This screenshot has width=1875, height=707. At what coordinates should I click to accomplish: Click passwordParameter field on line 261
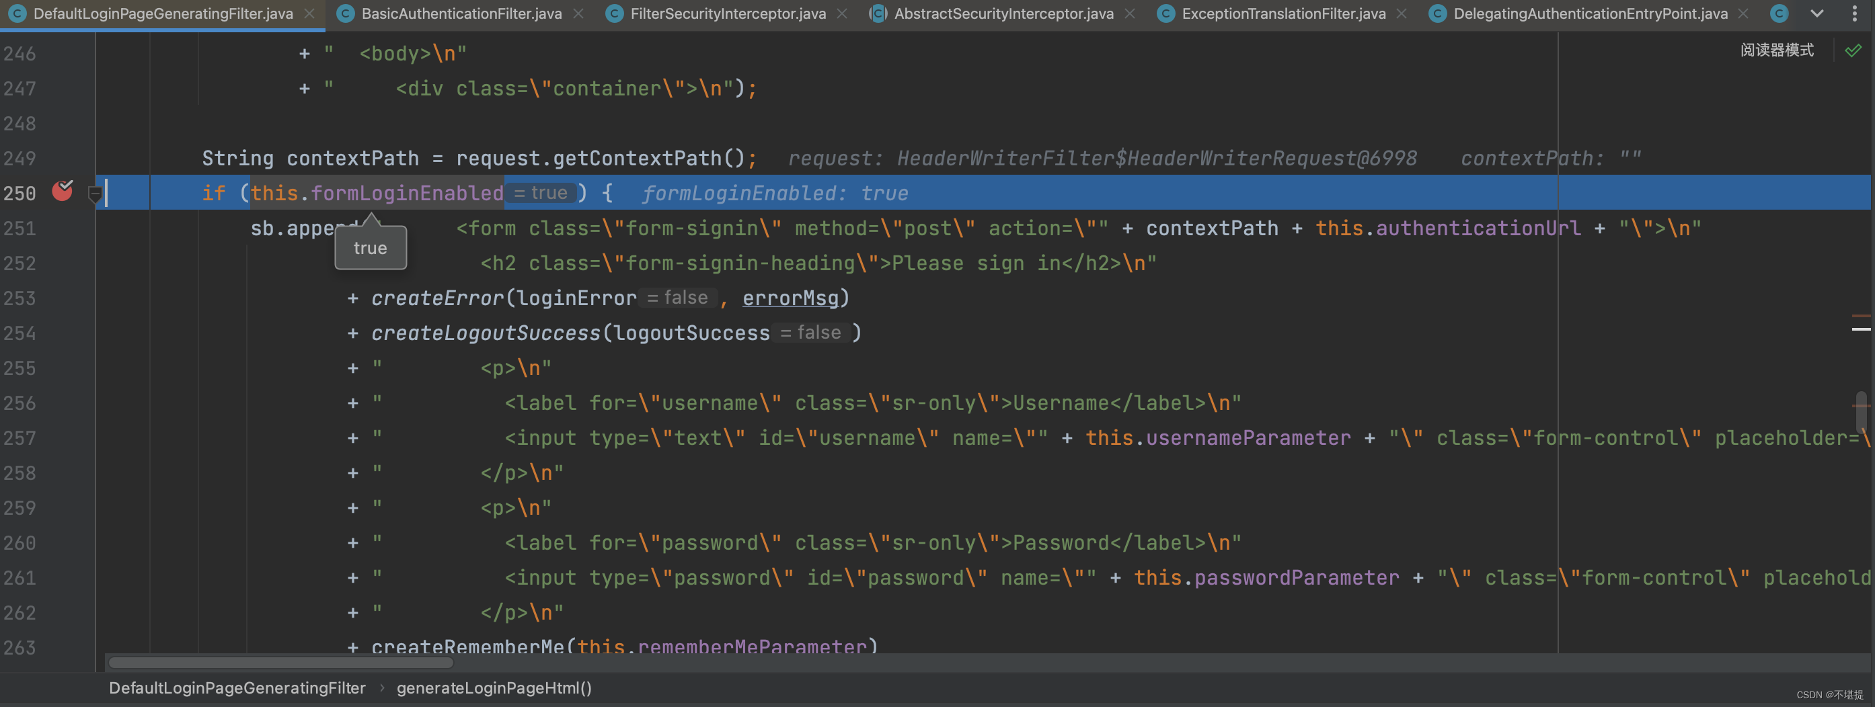[1297, 577]
